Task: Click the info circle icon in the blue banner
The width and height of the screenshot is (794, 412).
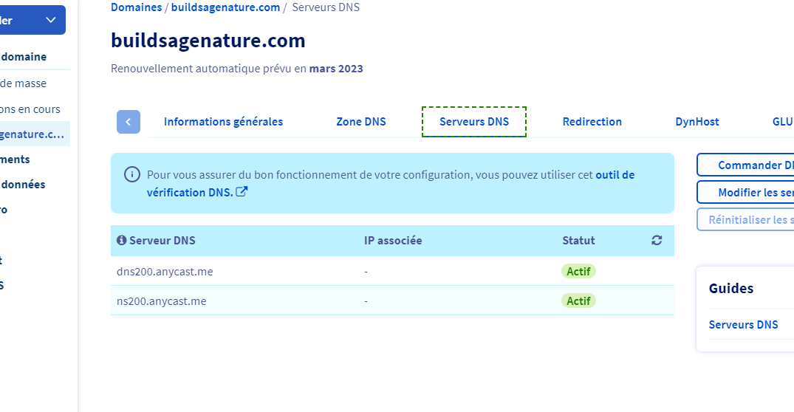Action: point(132,175)
